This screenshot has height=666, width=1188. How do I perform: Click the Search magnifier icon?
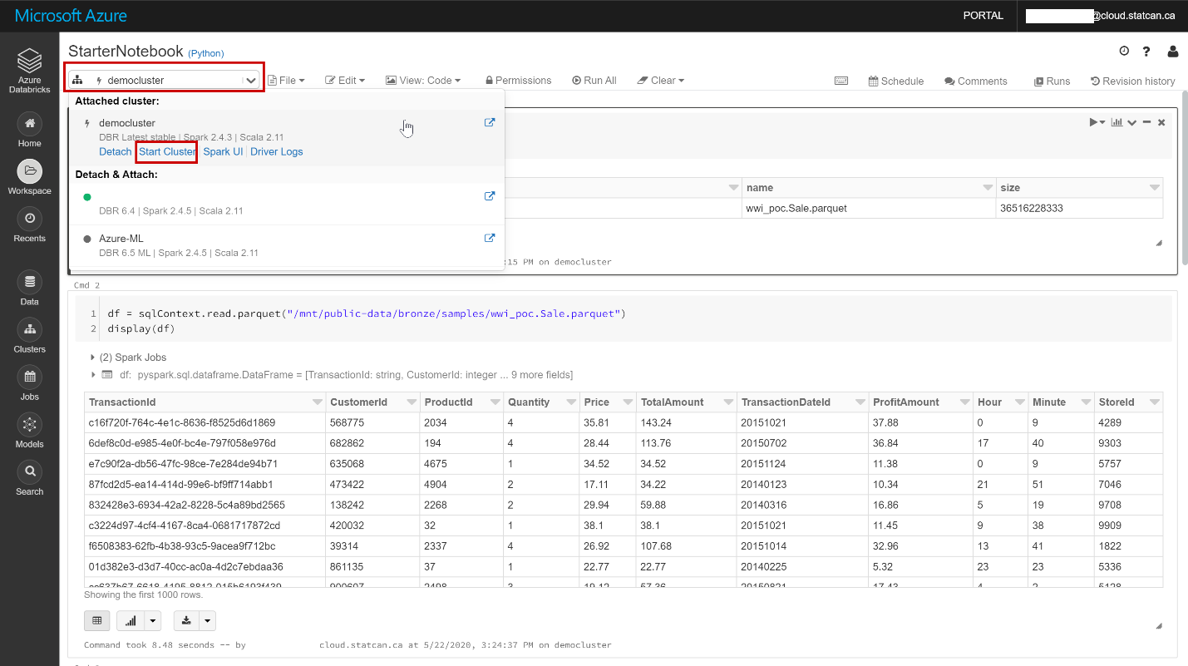tap(29, 471)
